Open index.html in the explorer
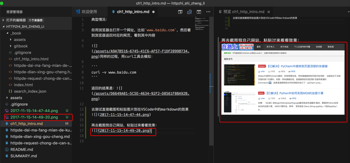Viewport: 350px width, 163px height. point(23,85)
